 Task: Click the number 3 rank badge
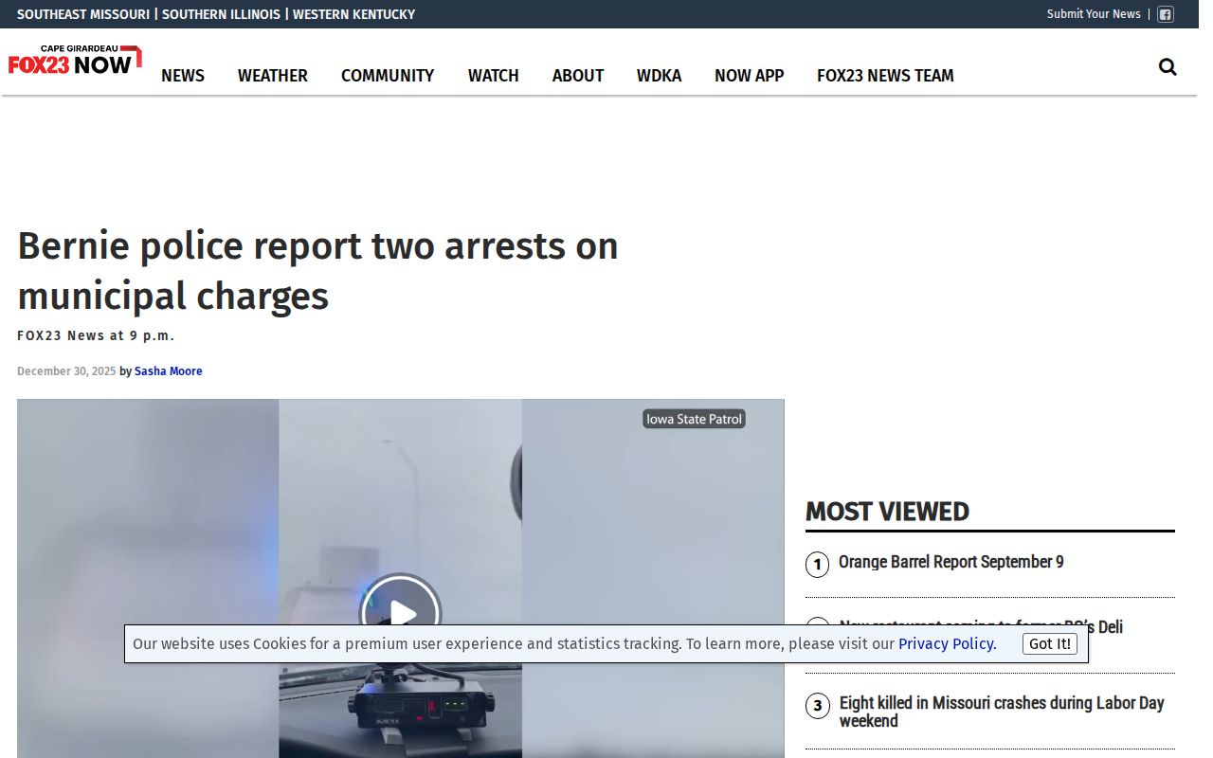pyautogui.click(x=817, y=706)
